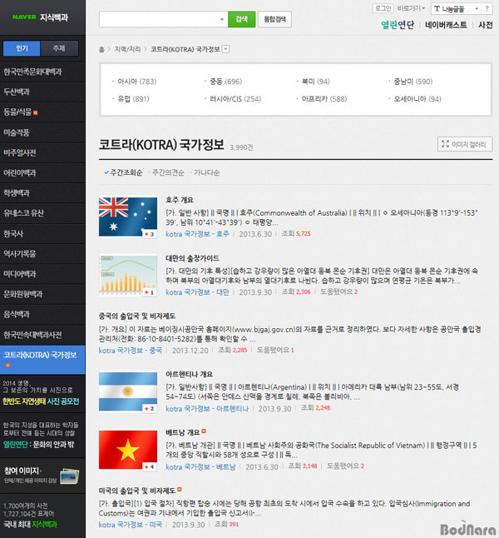This screenshot has height=538, width=499.
Task: Open the 호주 개요 article title
Action: (x=180, y=200)
